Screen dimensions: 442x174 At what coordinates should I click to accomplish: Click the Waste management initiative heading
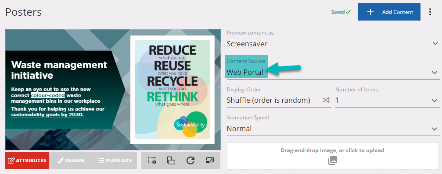pyautogui.click(x=59, y=70)
